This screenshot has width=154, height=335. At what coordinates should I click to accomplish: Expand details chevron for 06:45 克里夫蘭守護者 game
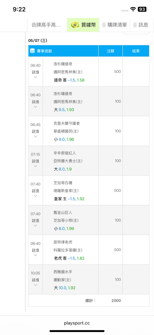pos(36,136)
